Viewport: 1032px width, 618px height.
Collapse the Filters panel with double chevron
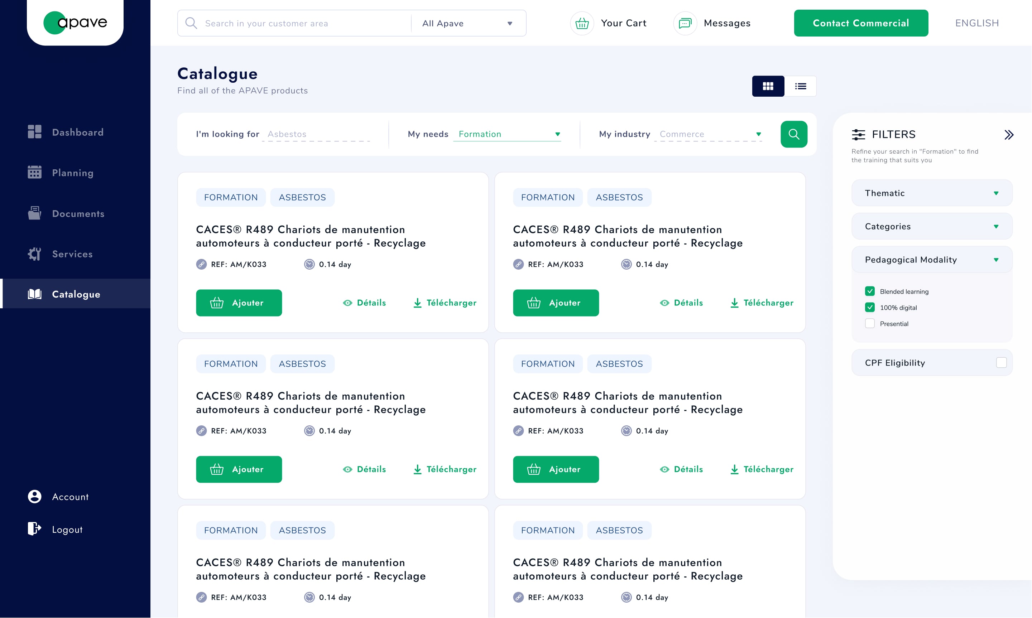(1009, 135)
